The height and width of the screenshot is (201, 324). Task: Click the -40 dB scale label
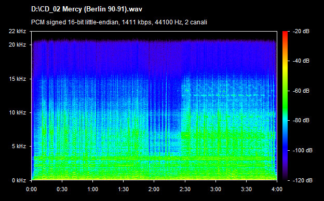(x=301, y=61)
